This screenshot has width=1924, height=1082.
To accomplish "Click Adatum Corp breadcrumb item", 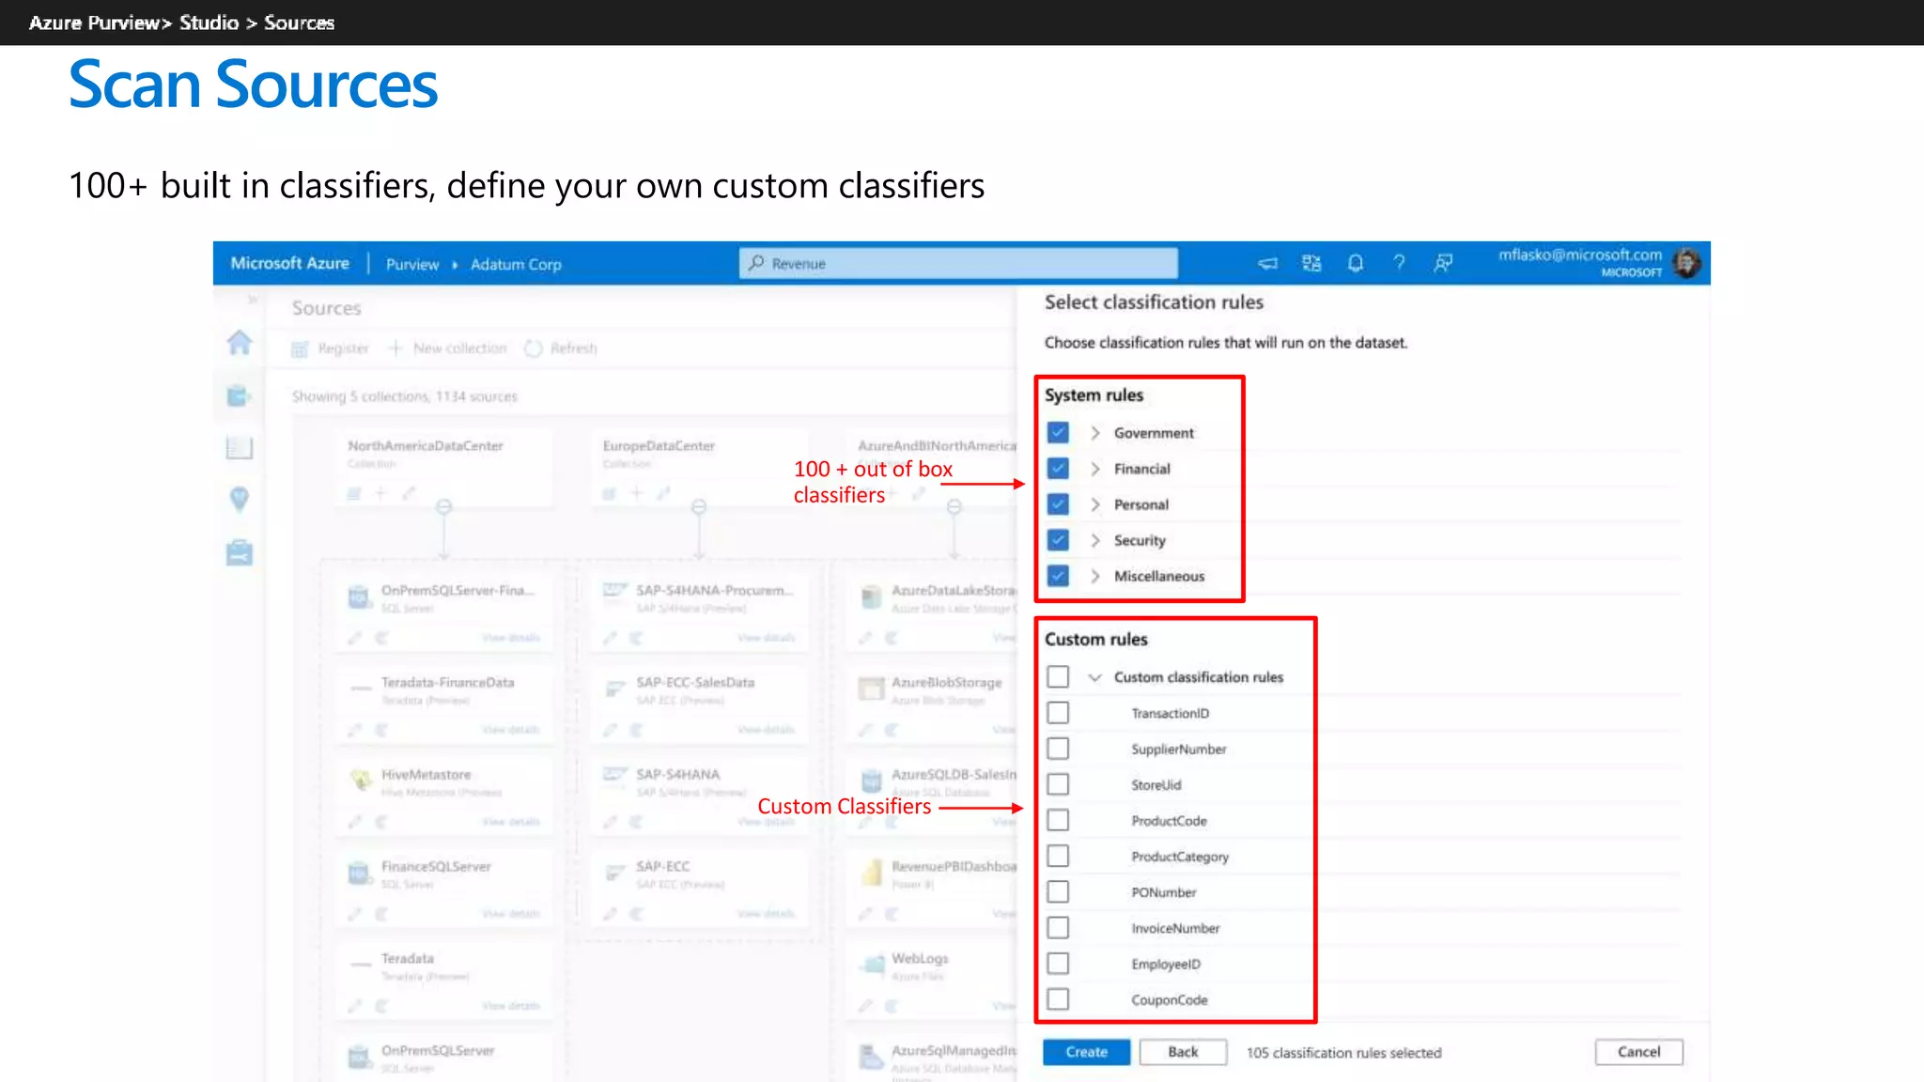I will pos(516,265).
